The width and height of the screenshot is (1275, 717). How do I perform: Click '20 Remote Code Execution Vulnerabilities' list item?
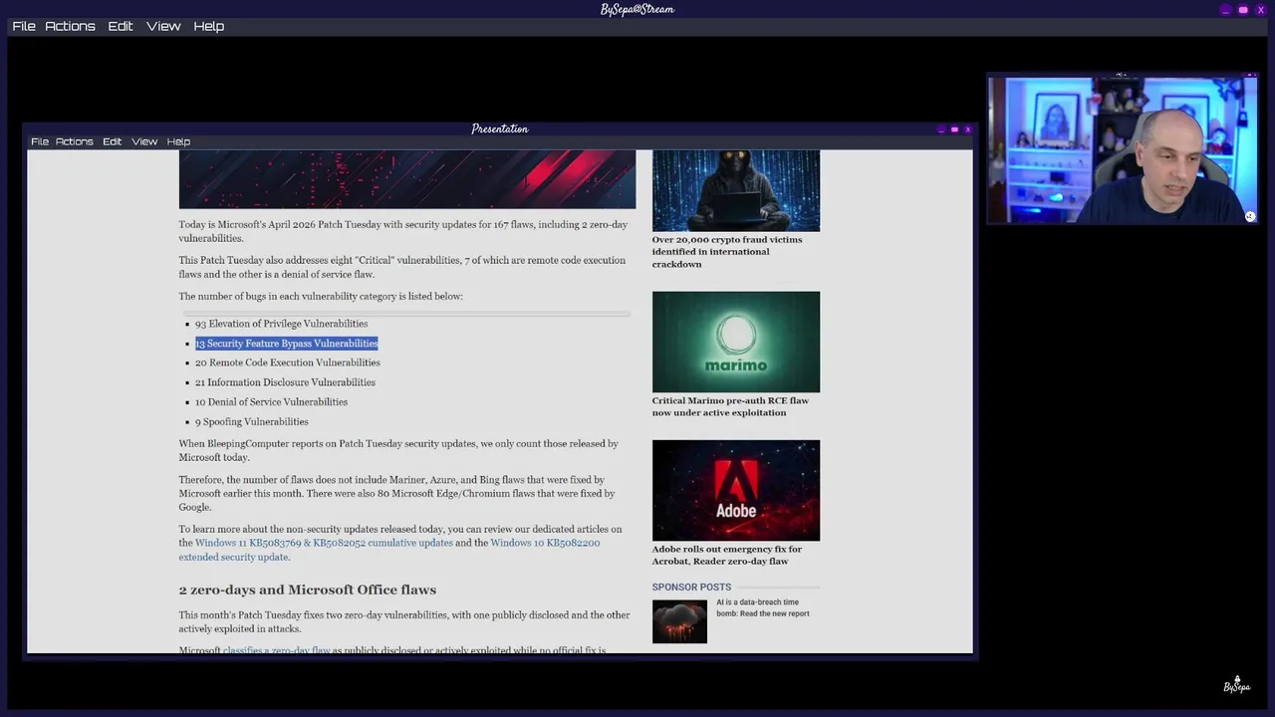(288, 362)
